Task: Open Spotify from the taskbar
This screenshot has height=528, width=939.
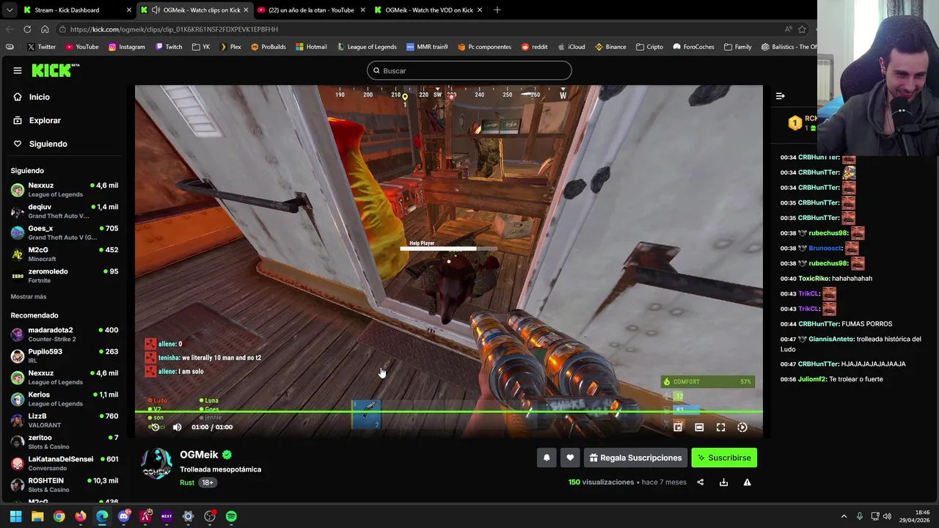Action: pyautogui.click(x=231, y=516)
